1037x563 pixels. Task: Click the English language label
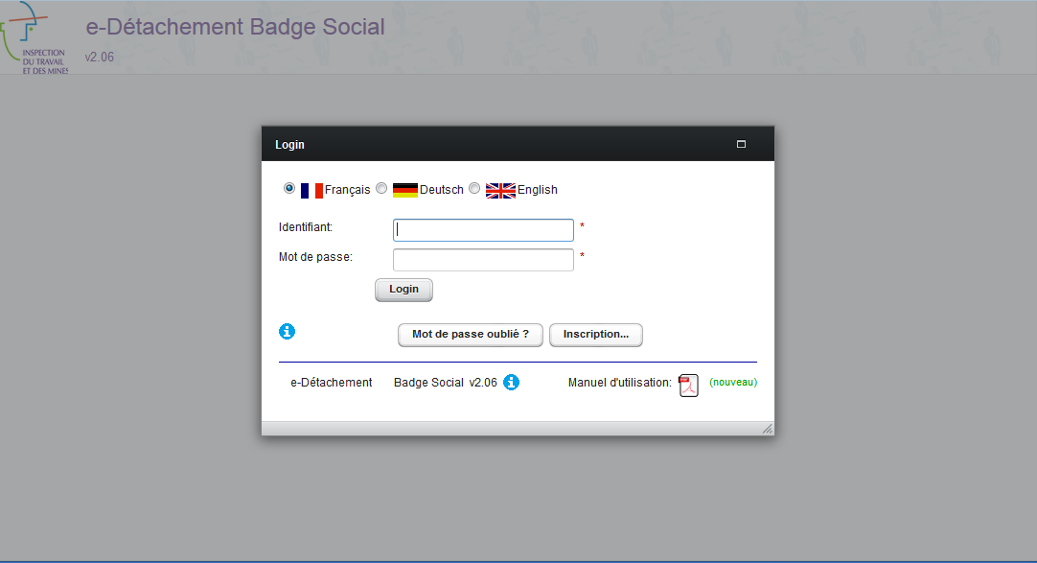point(537,190)
